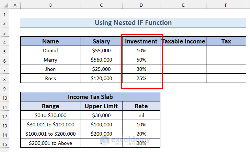This screenshot has width=250, height=152.
Task: Select row 12 header
Action: pos(4,116)
